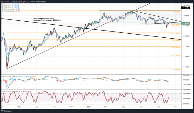Click the green current price label 1.36244
Image resolution: width=194 pixels, height=113 pixels.
point(186,23)
